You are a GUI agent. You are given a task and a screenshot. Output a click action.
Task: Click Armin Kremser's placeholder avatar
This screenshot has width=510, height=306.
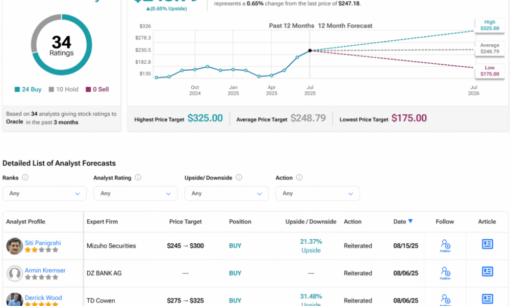coord(15,273)
